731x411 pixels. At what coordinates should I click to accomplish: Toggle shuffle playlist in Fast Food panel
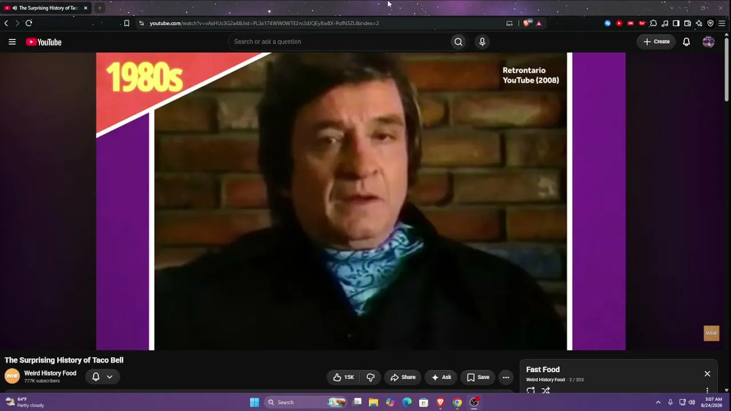coord(545,390)
